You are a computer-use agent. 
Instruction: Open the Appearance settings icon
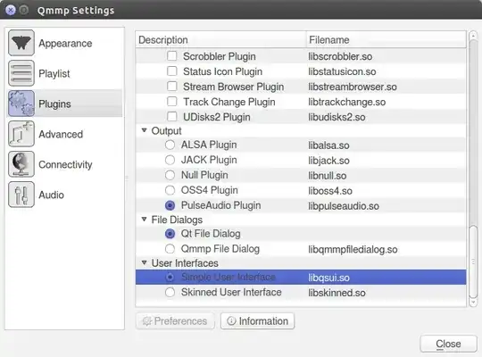[21, 43]
